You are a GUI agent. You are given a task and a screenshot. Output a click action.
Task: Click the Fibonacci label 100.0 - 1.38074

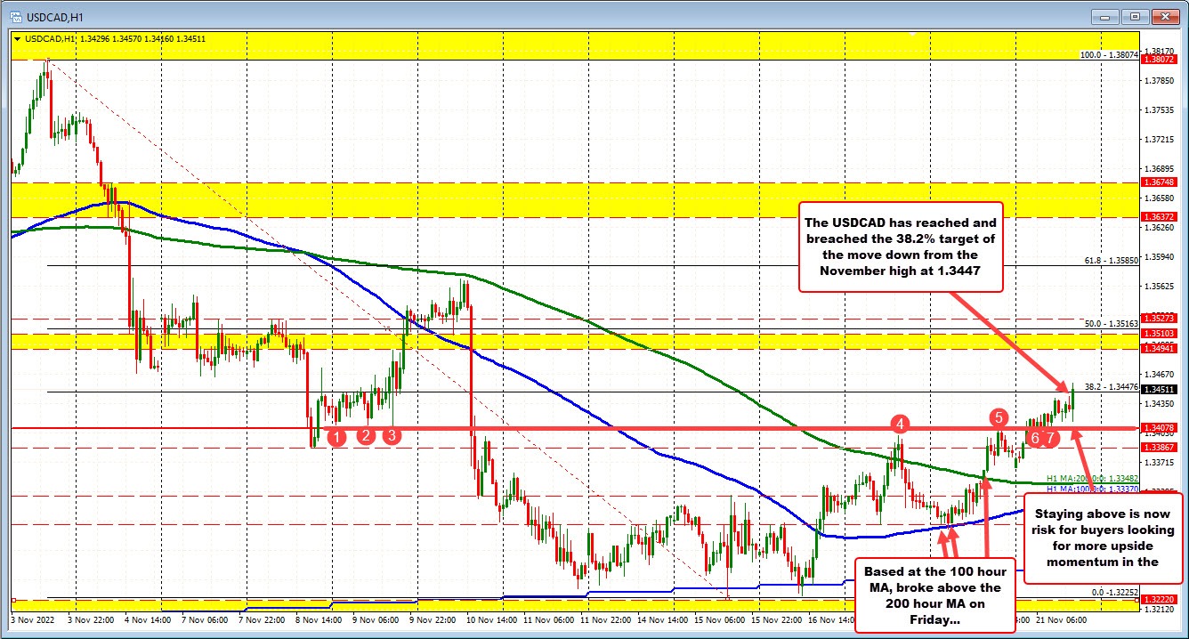pos(1109,54)
